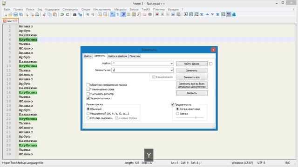The height and width of the screenshot is (167, 298).
Task: Click the Copy toolbar icon
Action: pos(49,14)
